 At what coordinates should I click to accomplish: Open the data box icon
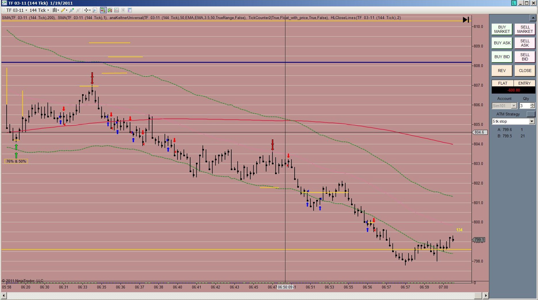(130, 10)
